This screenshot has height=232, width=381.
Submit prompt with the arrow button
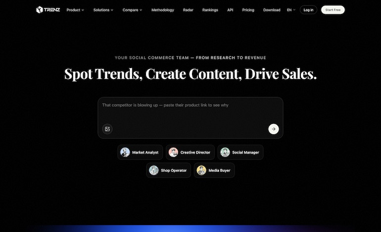click(273, 129)
